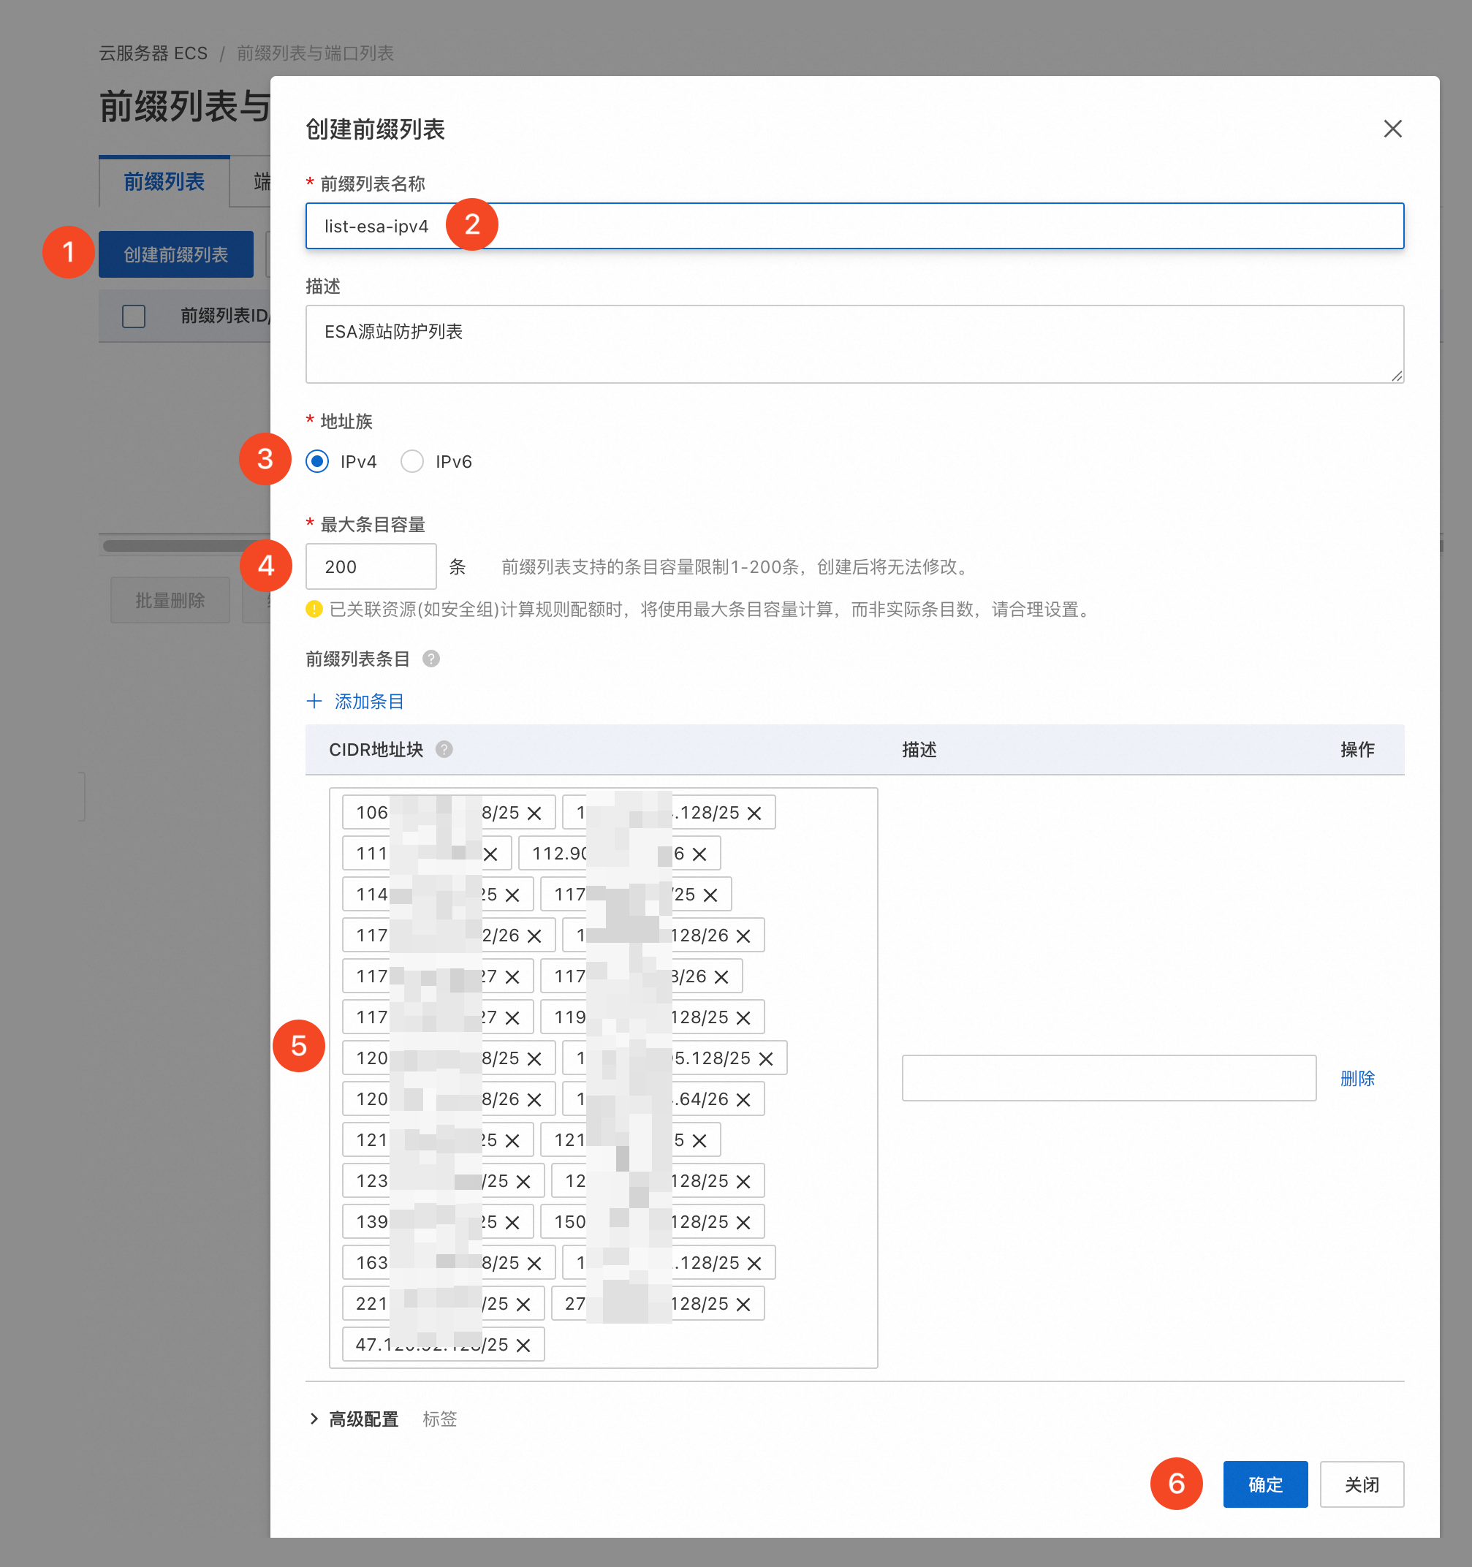Click help icon beside 前缀列表条目
This screenshot has height=1567, width=1472.
click(430, 659)
